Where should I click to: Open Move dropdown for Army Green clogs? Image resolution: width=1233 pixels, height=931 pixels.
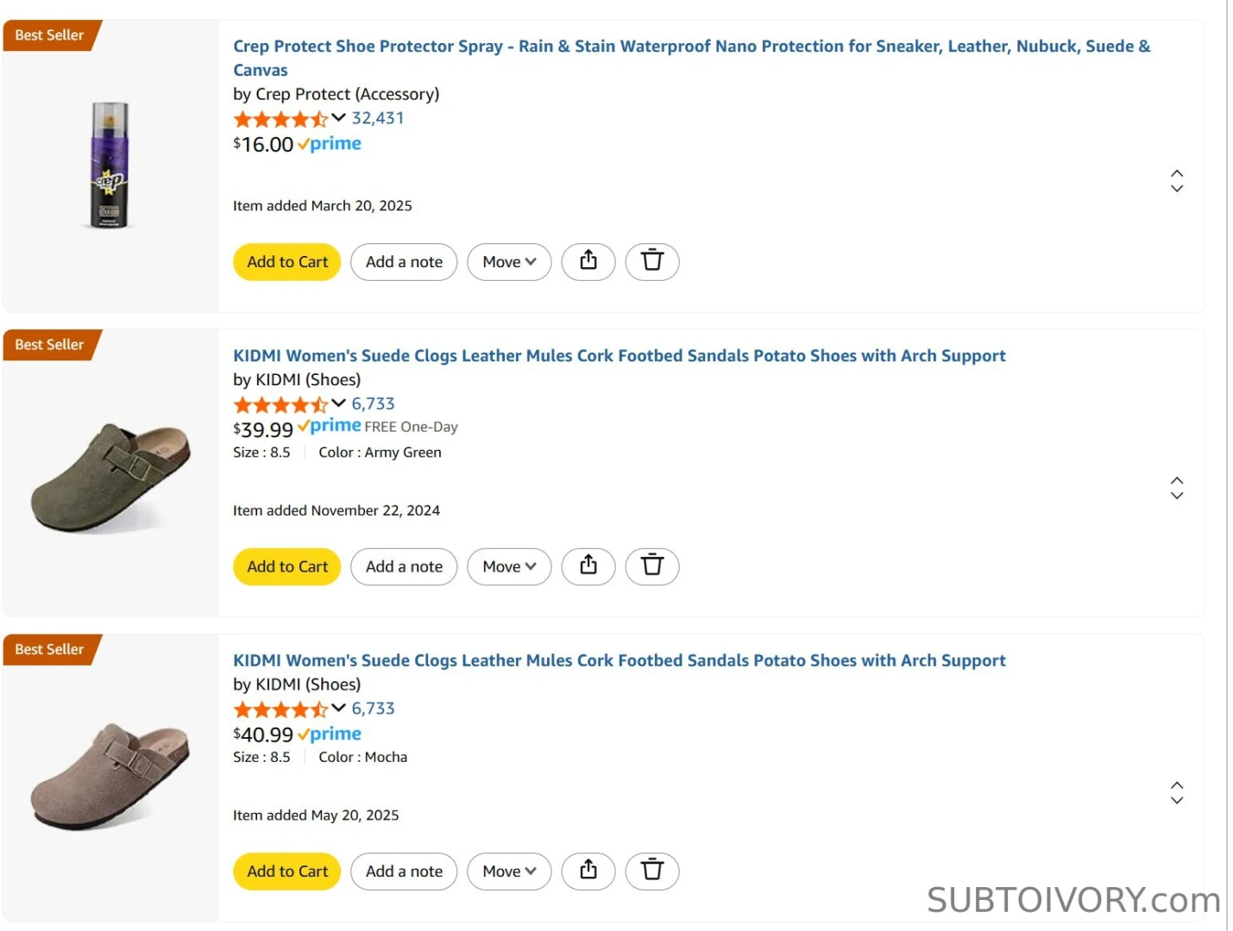[x=509, y=566]
